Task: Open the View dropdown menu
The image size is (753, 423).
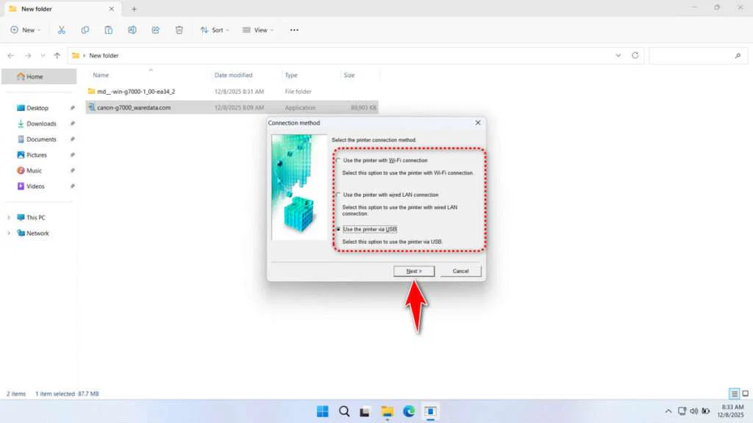Action: tap(258, 29)
